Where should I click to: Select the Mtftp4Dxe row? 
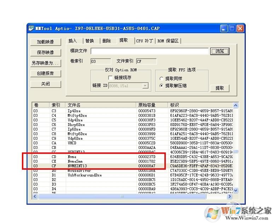[x=133, y=115]
